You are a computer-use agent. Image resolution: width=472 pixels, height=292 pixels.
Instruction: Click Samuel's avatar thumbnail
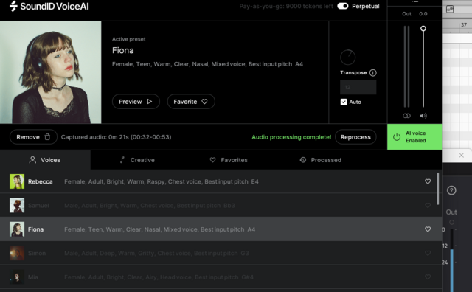[x=17, y=205]
